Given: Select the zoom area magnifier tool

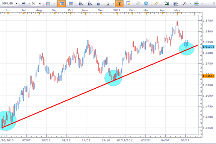Looking at the screenshot, I should [x=107, y=4].
